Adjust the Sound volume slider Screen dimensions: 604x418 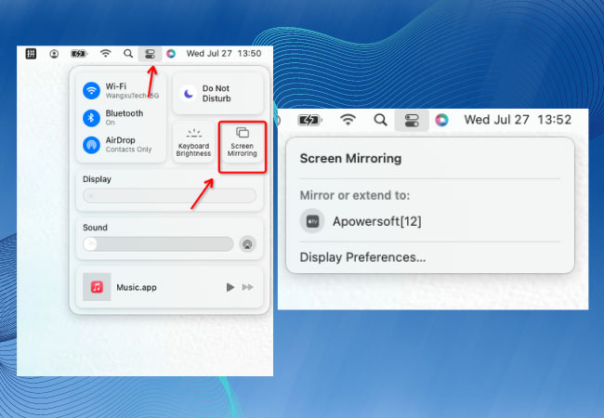click(158, 244)
